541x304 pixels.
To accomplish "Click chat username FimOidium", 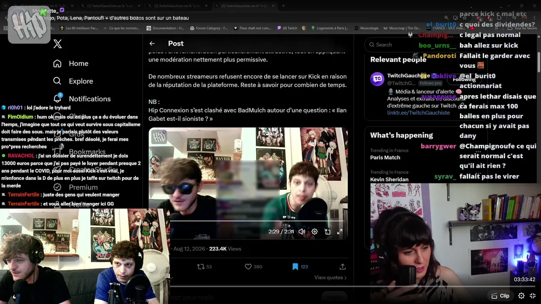I will (20, 117).
